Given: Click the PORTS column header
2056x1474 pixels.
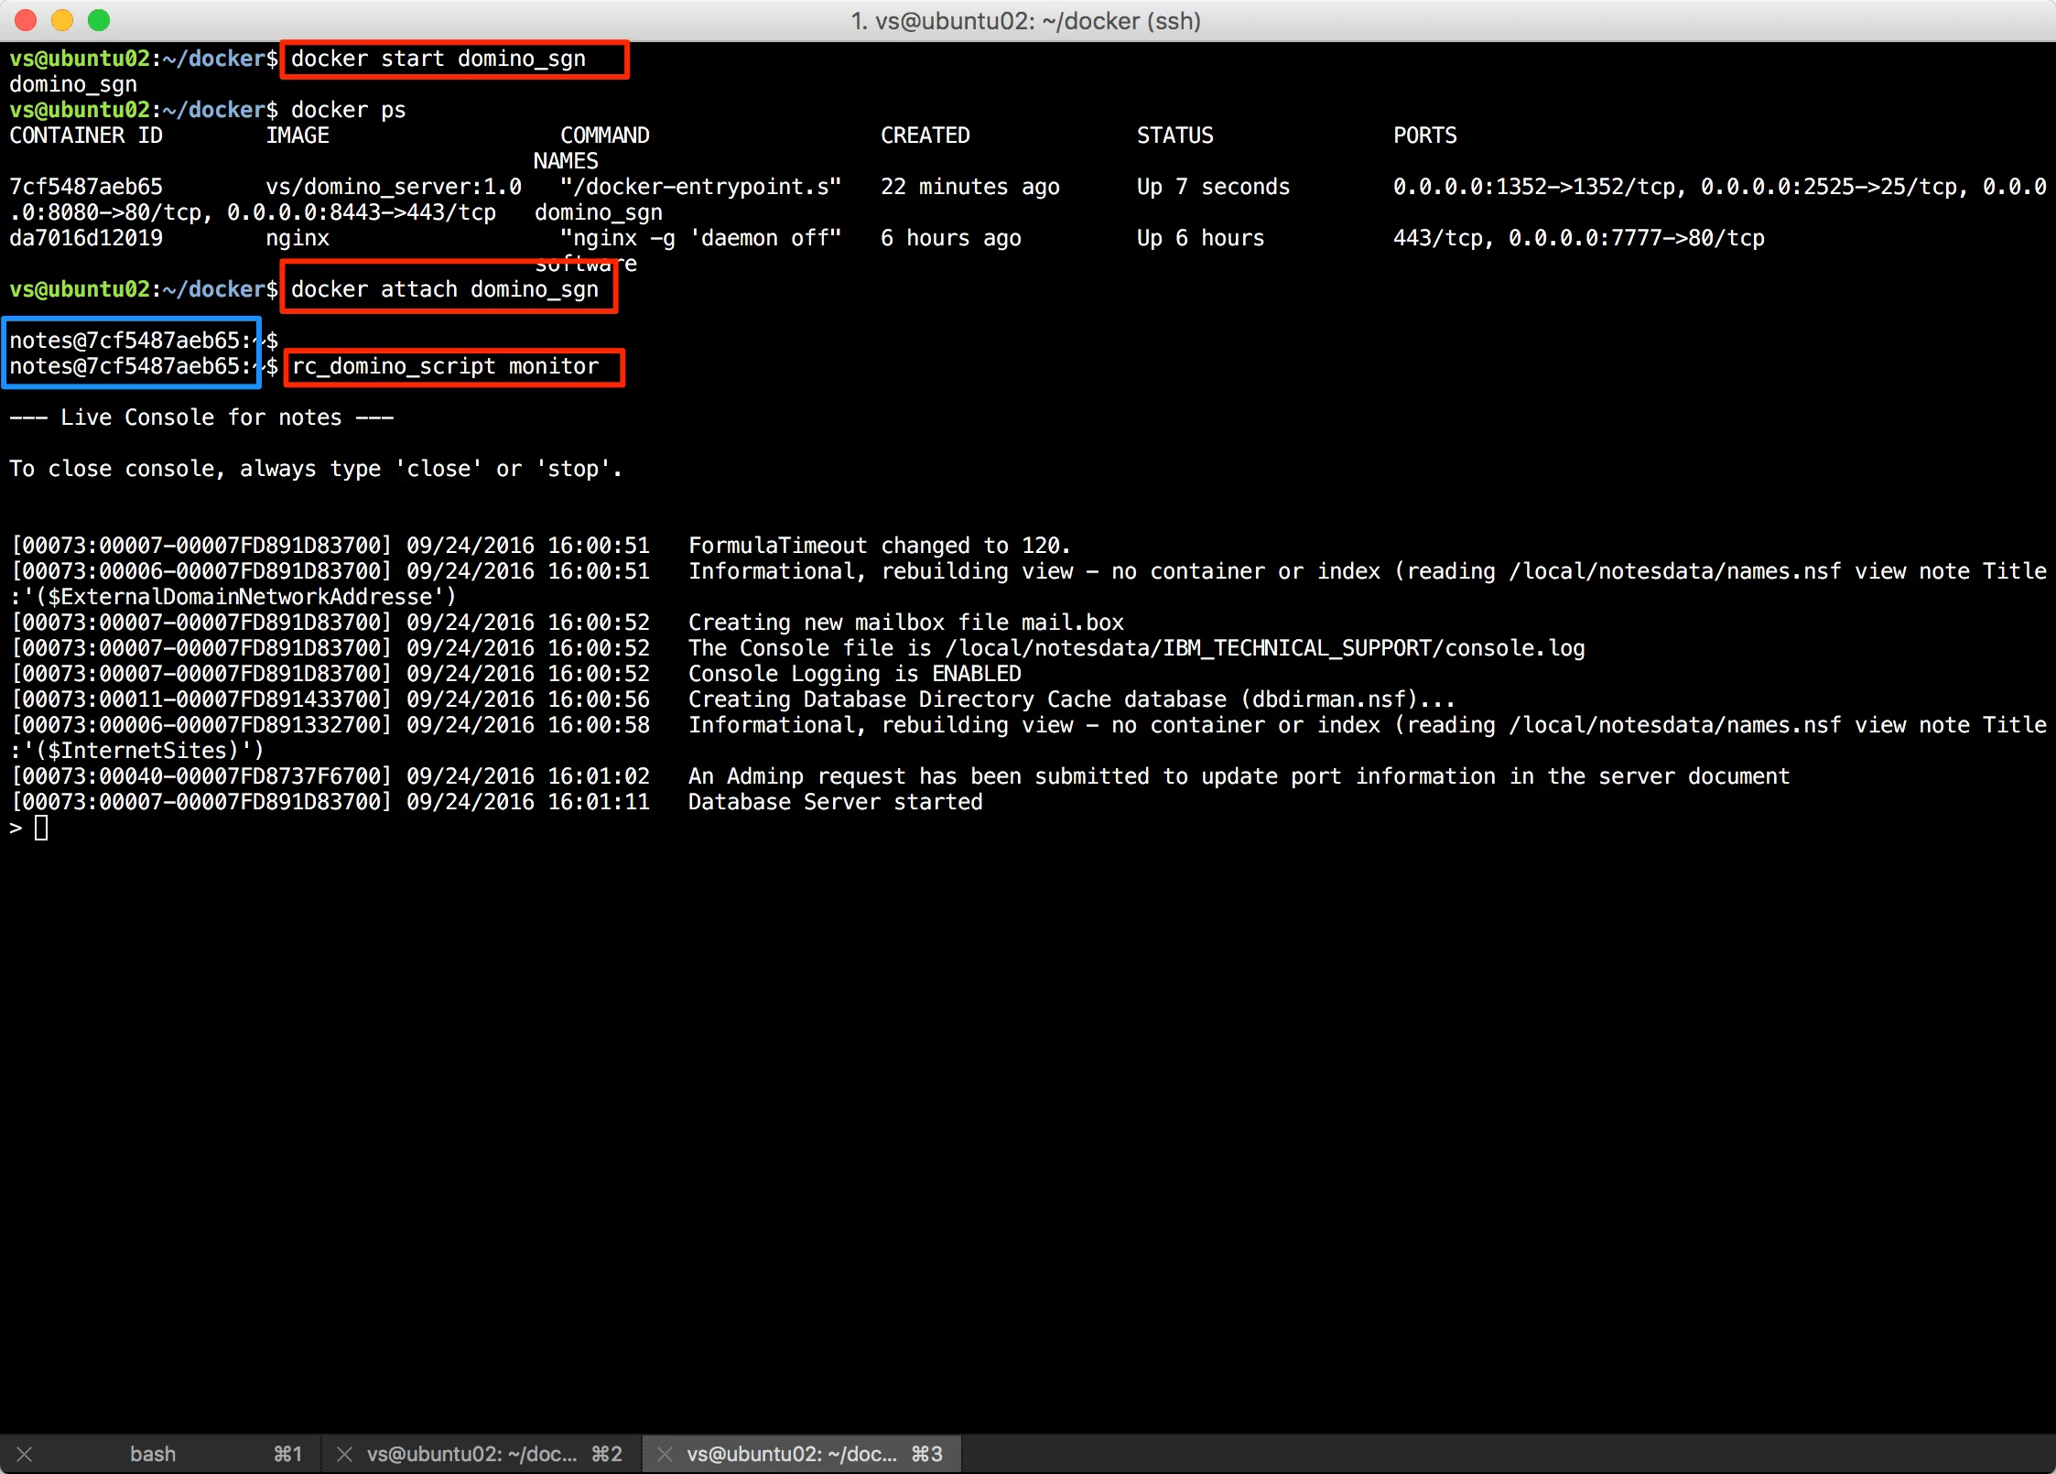Looking at the screenshot, I should pos(1424,136).
